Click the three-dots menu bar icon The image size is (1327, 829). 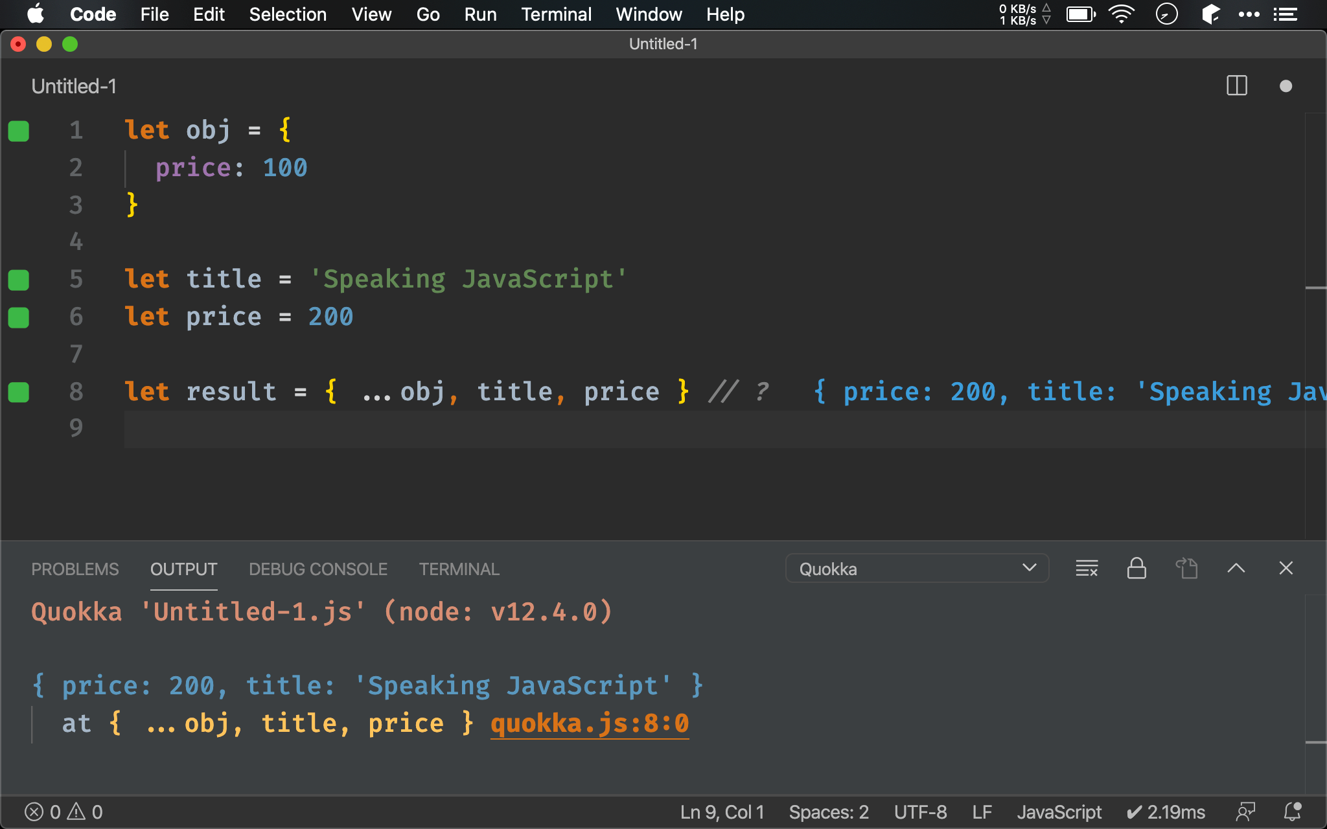click(1249, 14)
